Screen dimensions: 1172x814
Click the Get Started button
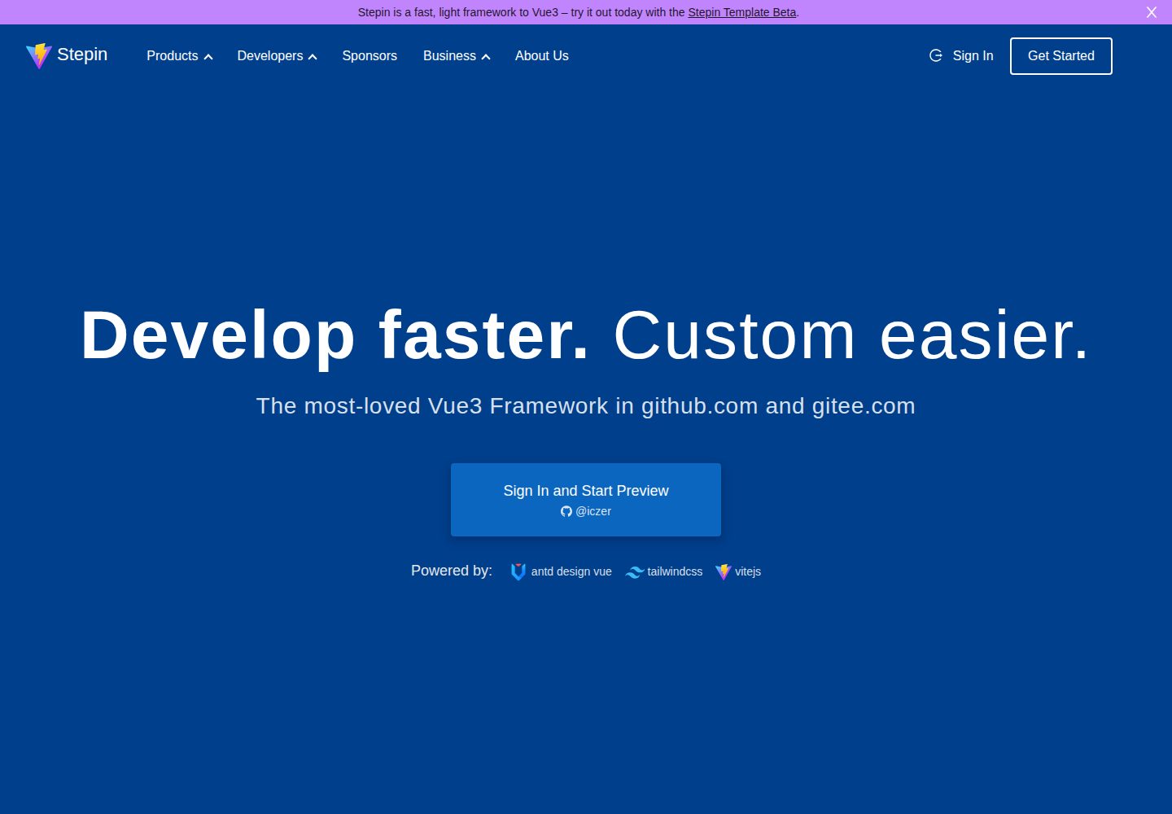pos(1061,56)
